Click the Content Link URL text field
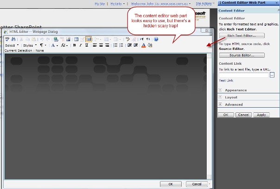The width and height of the screenshot is (280, 189). 244,74
